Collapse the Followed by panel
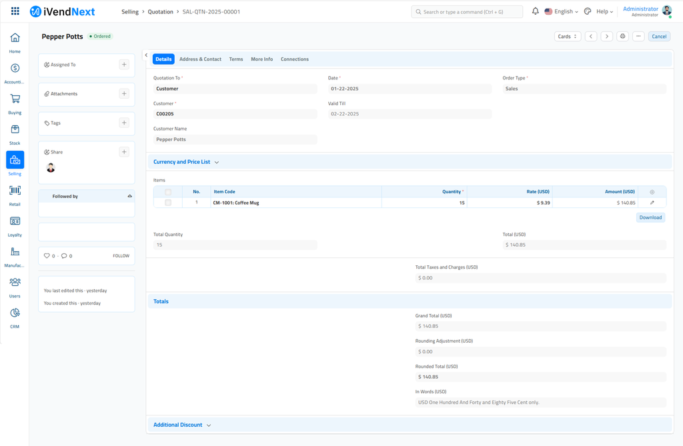 click(x=129, y=197)
